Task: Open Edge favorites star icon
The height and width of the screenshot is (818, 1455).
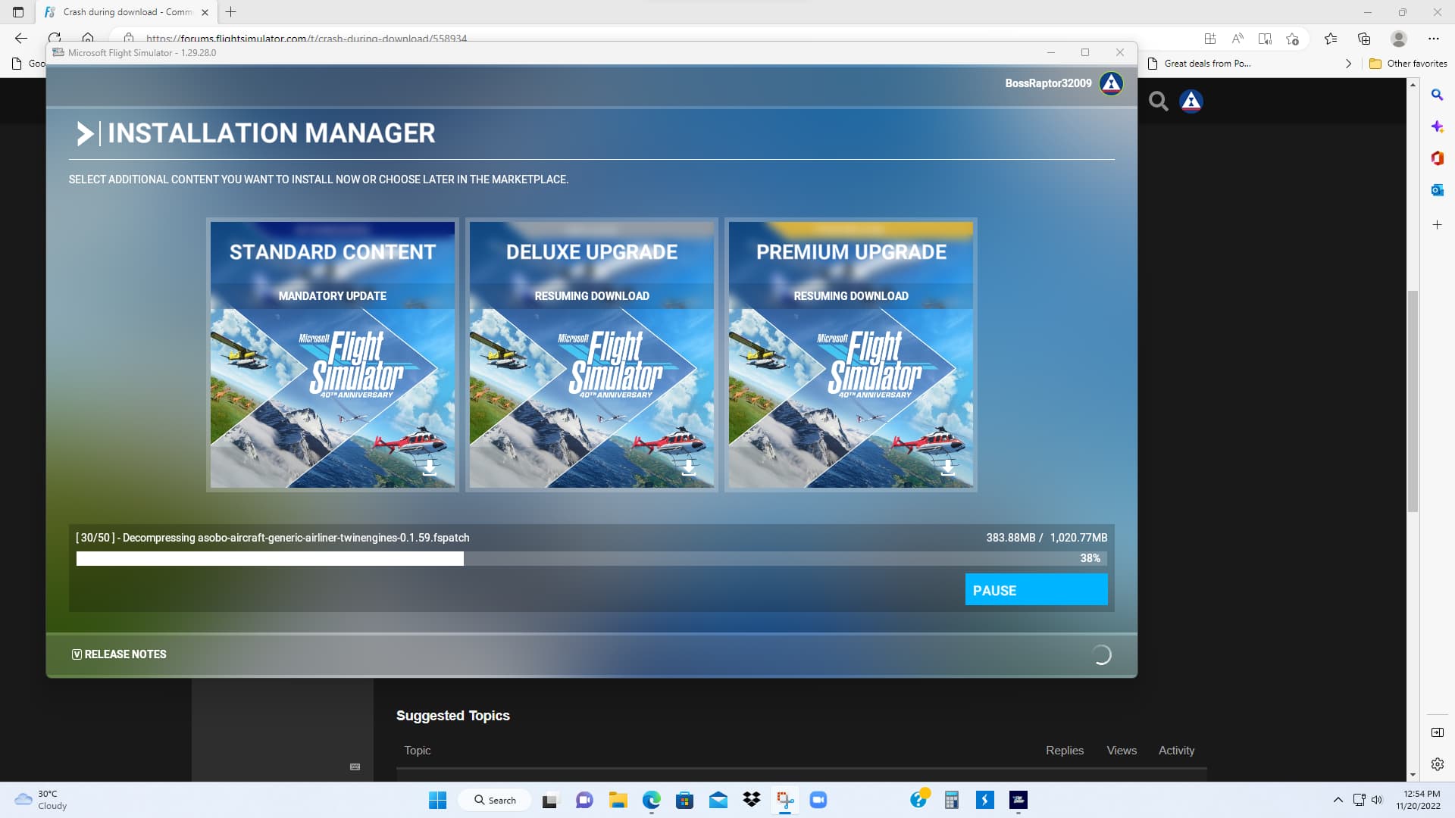Action: pos(1331,39)
